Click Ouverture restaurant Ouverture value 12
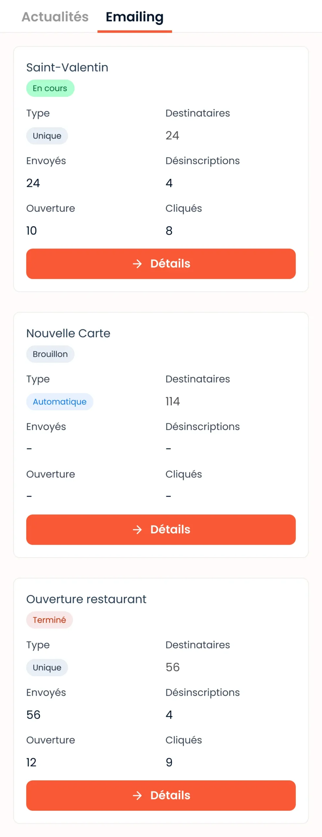The image size is (322, 837). (x=31, y=762)
